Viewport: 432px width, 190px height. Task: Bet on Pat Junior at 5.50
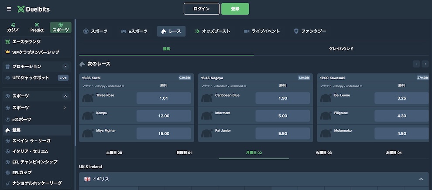[x=283, y=133]
